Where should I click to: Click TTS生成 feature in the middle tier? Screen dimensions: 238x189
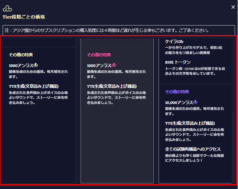click(112, 86)
